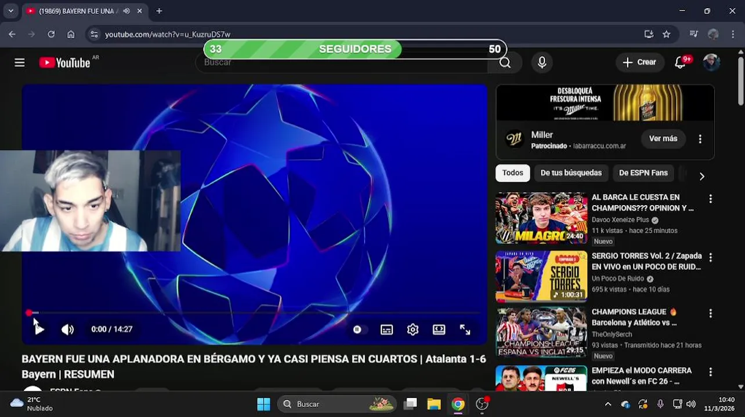Viewport: 745px width, 417px height.
Task: Click Ver más on Miller ad
Action: click(x=663, y=139)
